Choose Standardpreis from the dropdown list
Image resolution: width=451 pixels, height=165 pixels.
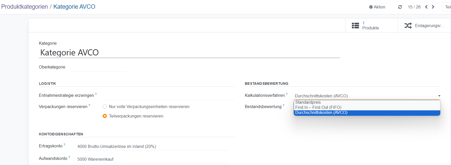click(308, 102)
